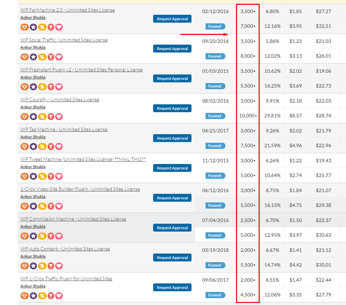
Task: Click the red funnel icon for WP Tag Machine
Action: (51, 146)
